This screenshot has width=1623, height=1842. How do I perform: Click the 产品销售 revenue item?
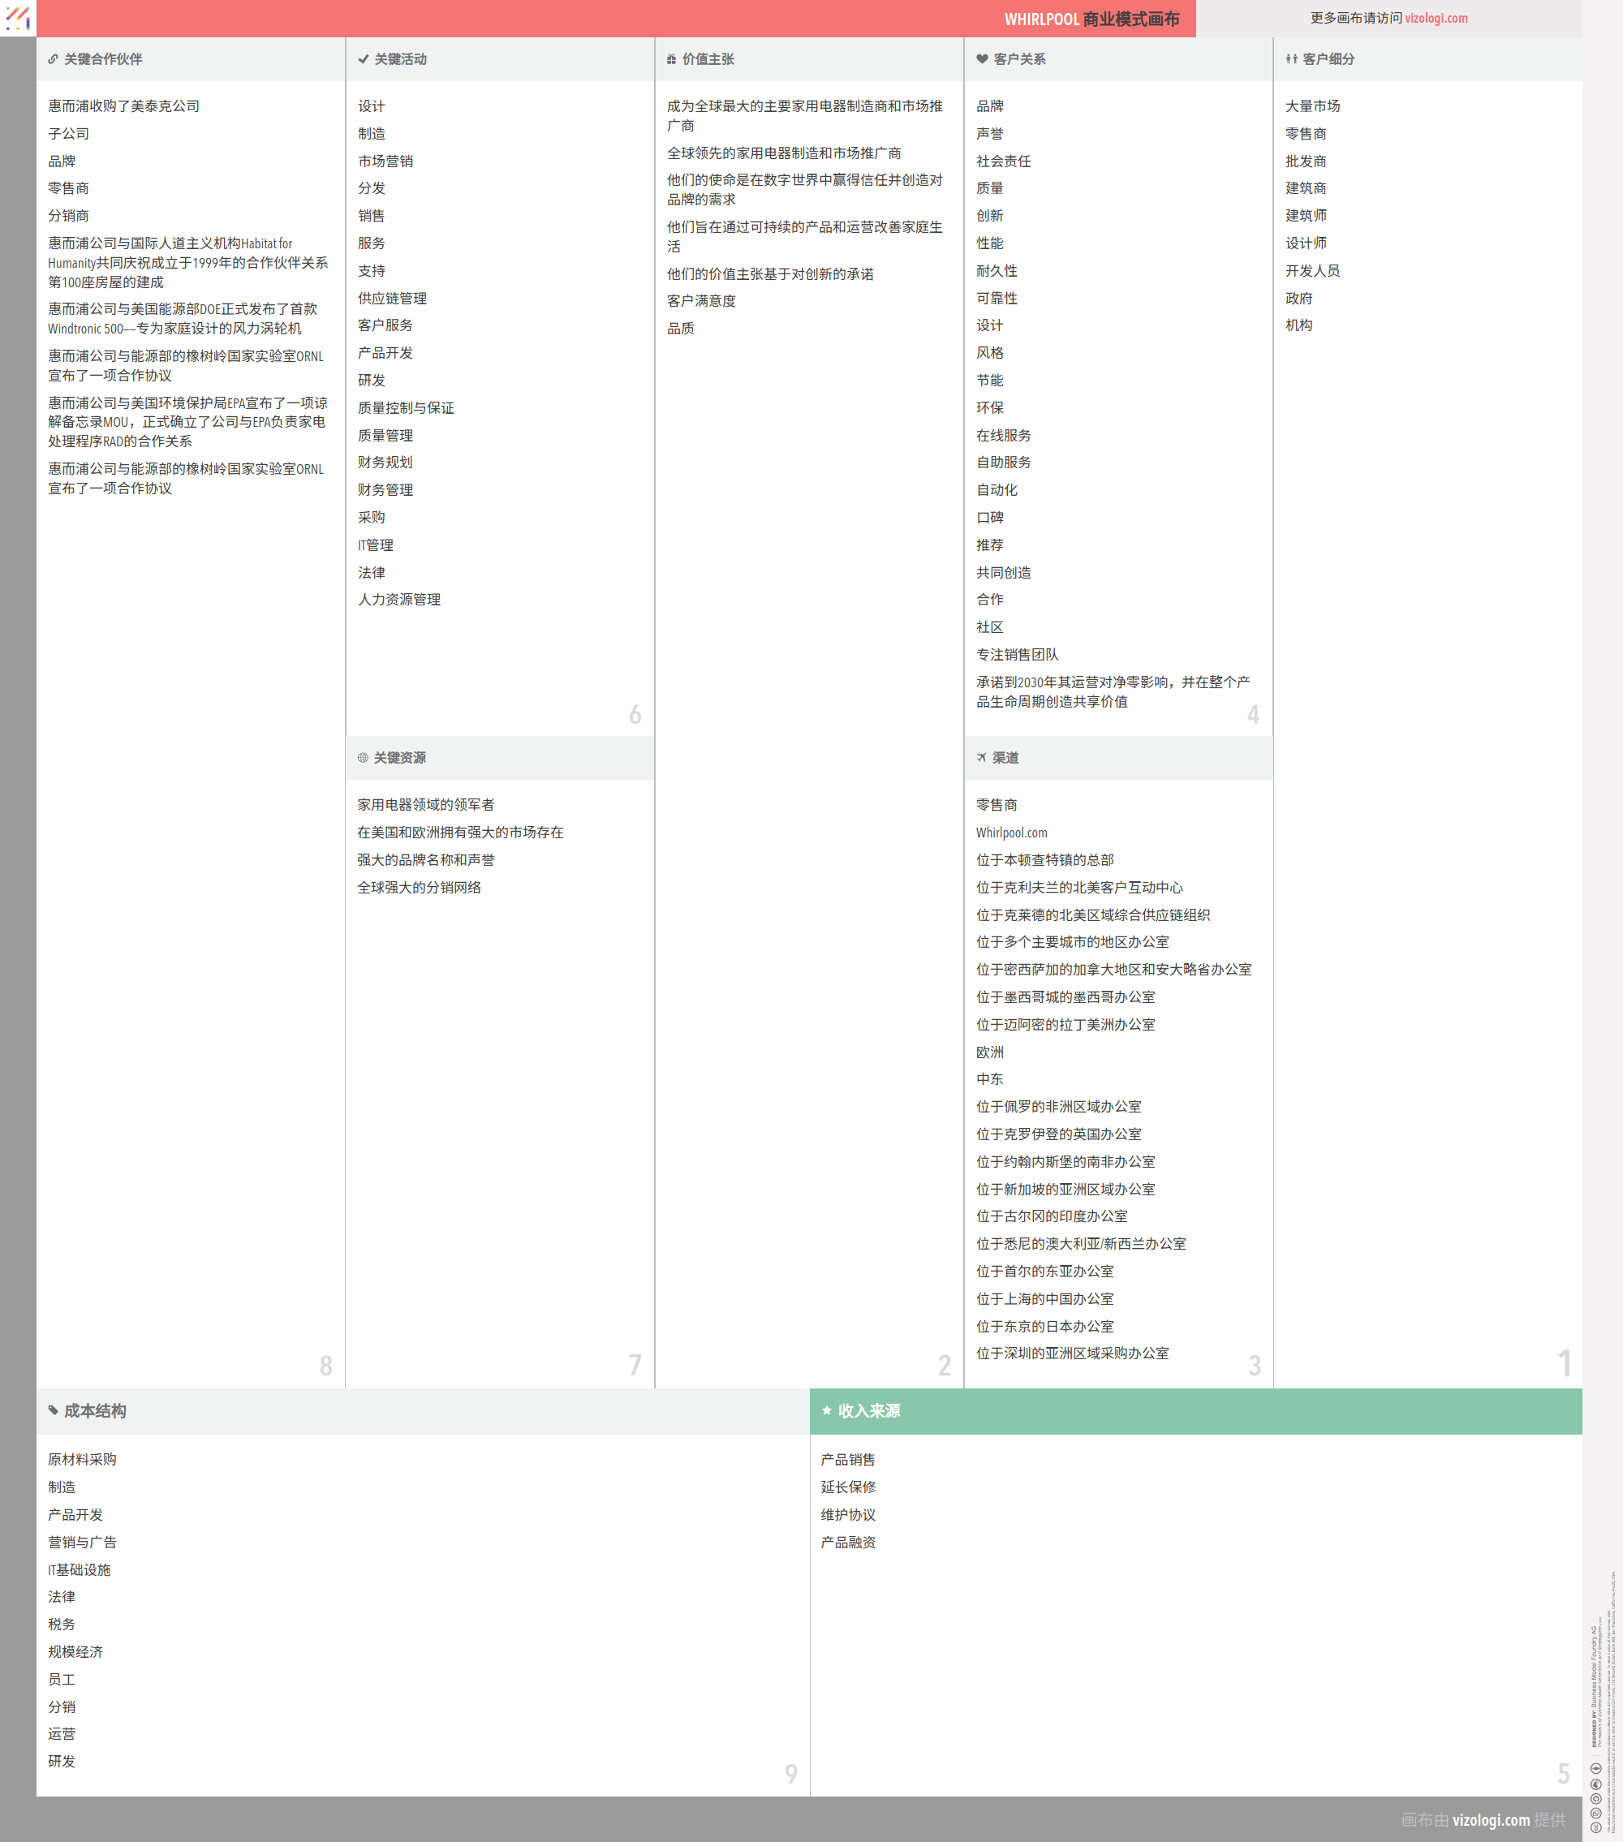click(847, 1459)
